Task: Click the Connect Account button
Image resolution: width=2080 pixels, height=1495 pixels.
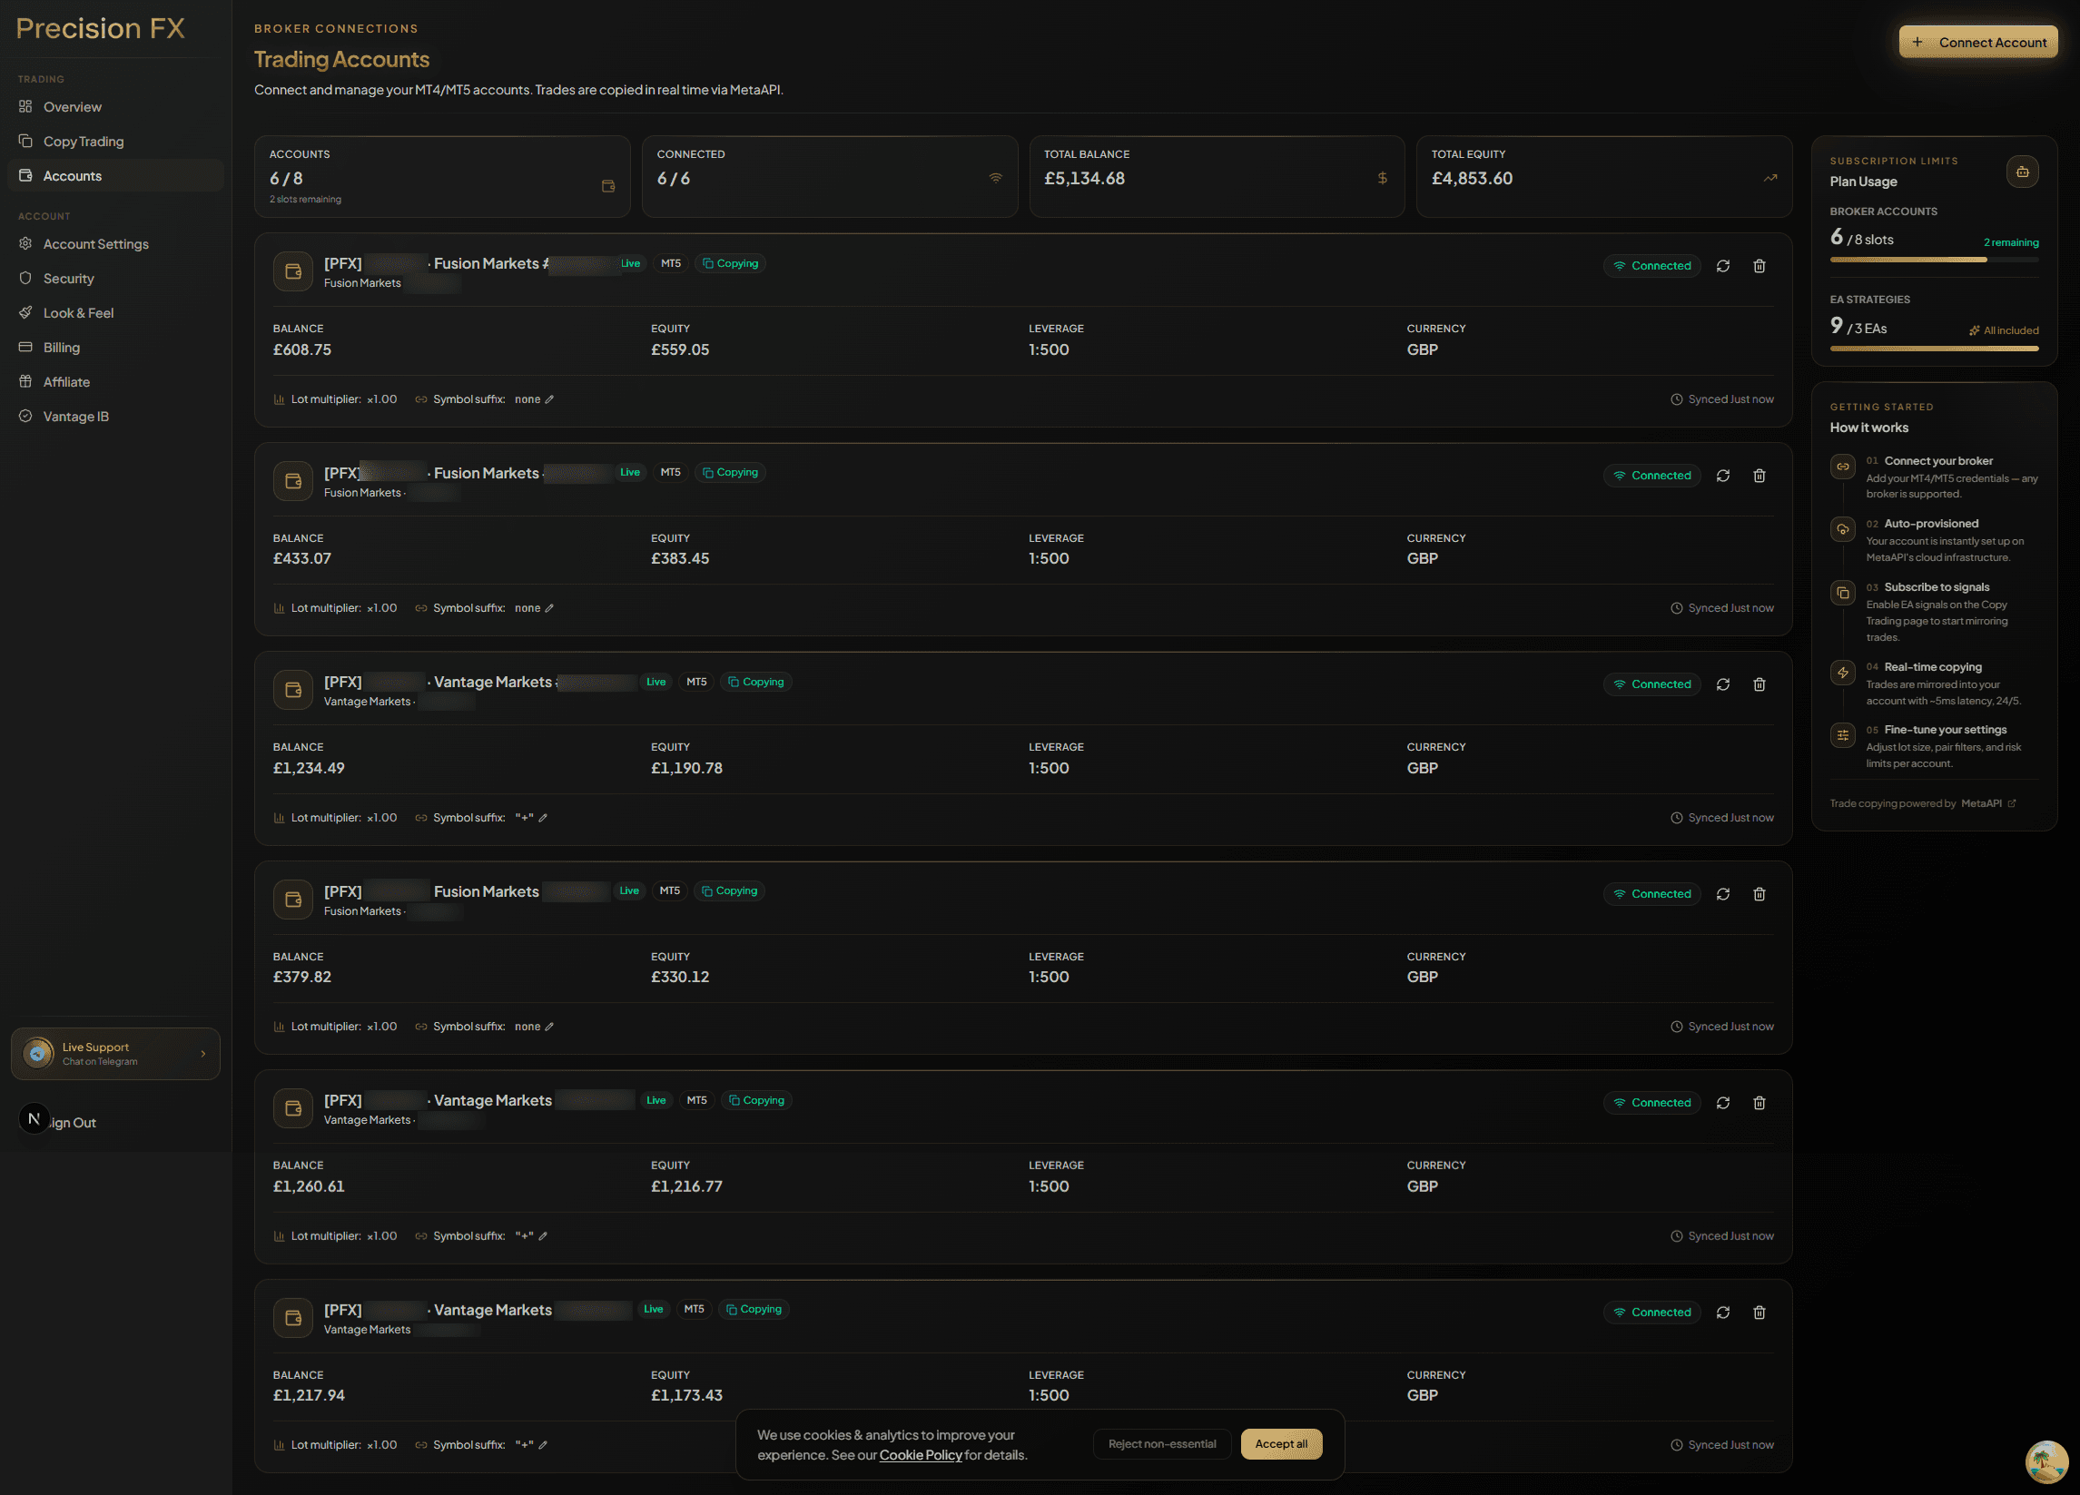Action: pos(1978,42)
